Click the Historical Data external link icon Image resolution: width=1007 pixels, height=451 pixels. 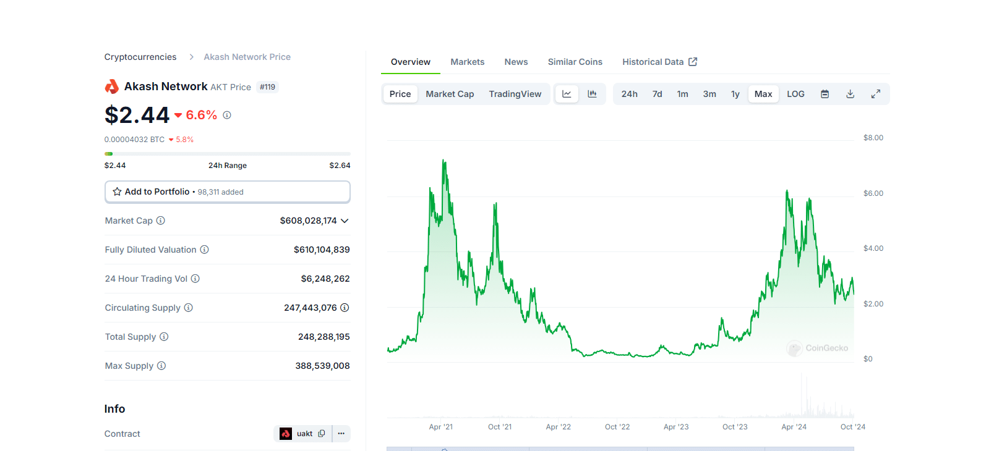tap(693, 62)
